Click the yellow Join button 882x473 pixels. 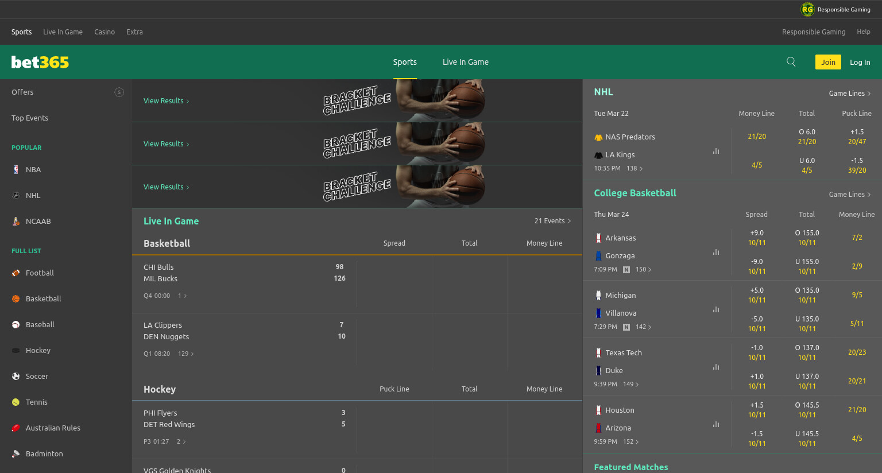tap(828, 62)
